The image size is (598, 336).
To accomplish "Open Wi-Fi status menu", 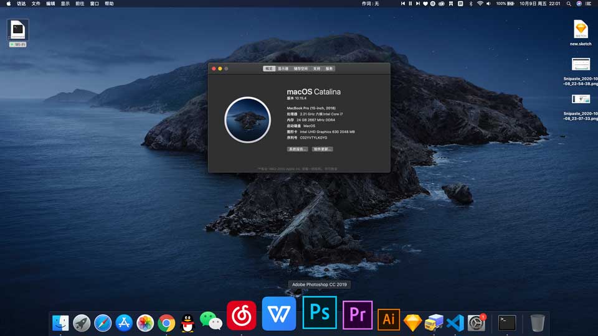I will click(480, 4).
